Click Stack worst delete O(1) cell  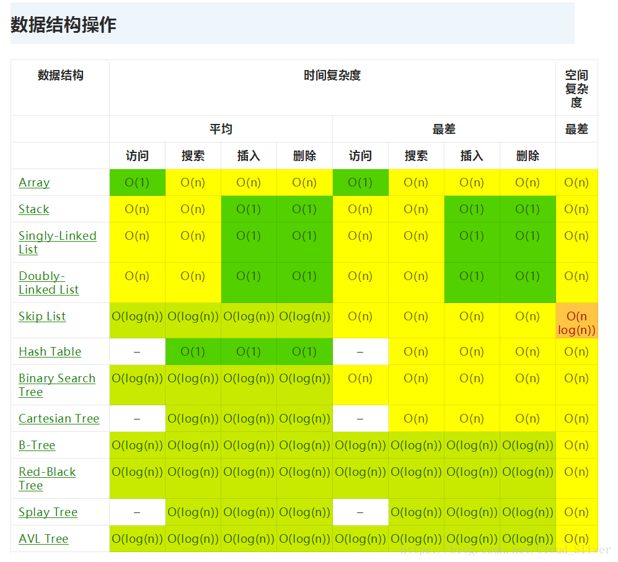pyautogui.click(x=528, y=209)
